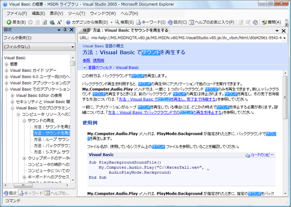Open the 編集(E) menu
Image resolution: width=291 pixels, height=207 pixels.
[38, 13]
